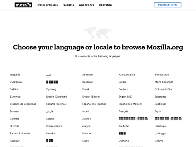Select English (Canadian) language
The height and width of the screenshot is (147, 196).
point(57,97)
